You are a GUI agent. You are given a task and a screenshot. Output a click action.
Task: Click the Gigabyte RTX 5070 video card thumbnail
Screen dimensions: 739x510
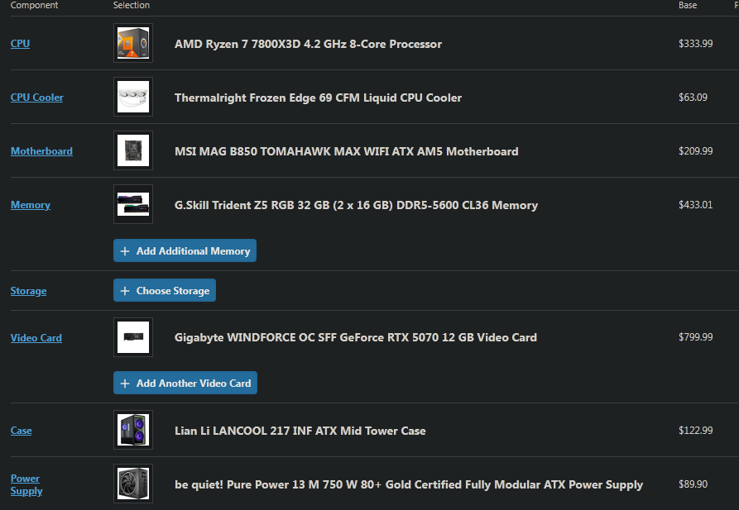tap(133, 337)
